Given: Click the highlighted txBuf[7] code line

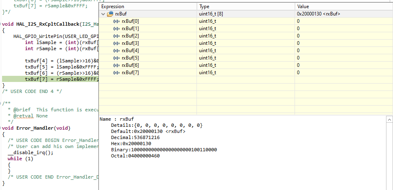Looking at the screenshot, I should coord(61,79).
